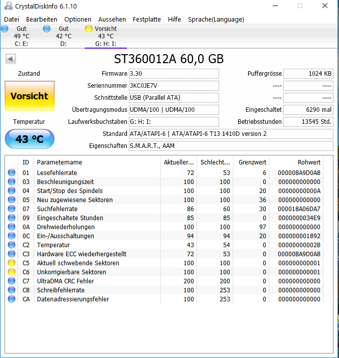The image size is (339, 358).
Task: Click the Seriennummer field 3KC0JE7V
Action: click(174, 86)
